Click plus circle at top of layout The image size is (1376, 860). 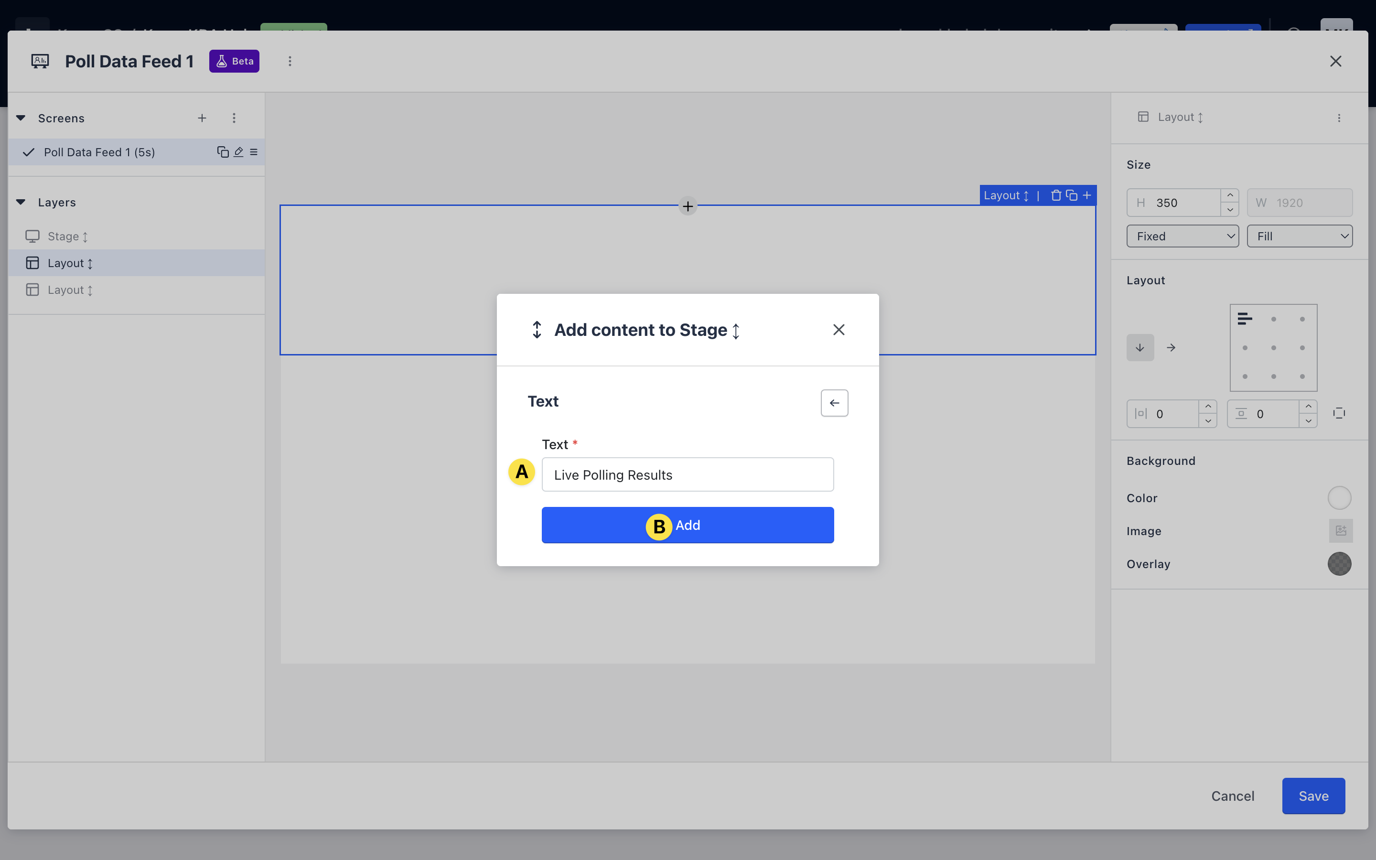688,206
